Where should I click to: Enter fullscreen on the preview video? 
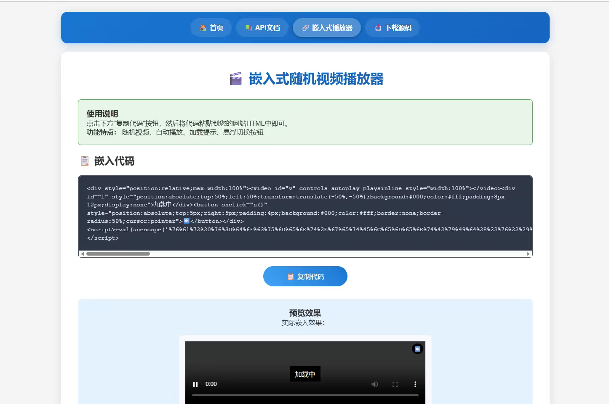395,384
